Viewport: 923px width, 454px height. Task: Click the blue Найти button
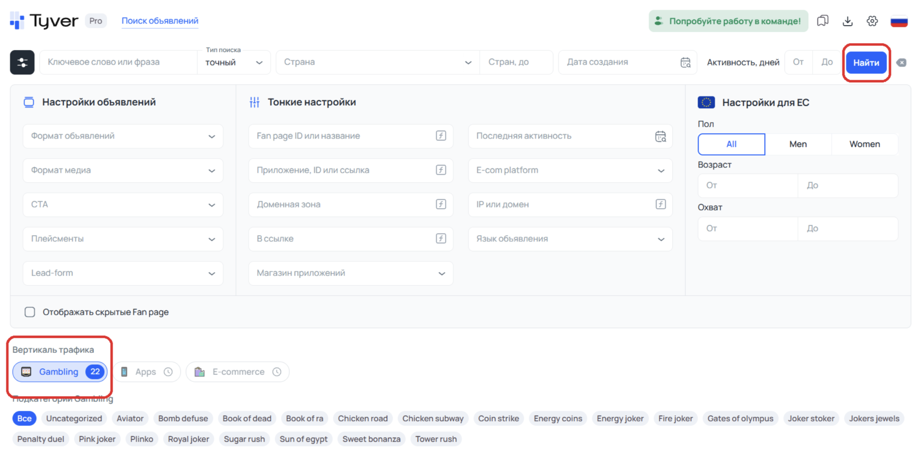coord(866,62)
